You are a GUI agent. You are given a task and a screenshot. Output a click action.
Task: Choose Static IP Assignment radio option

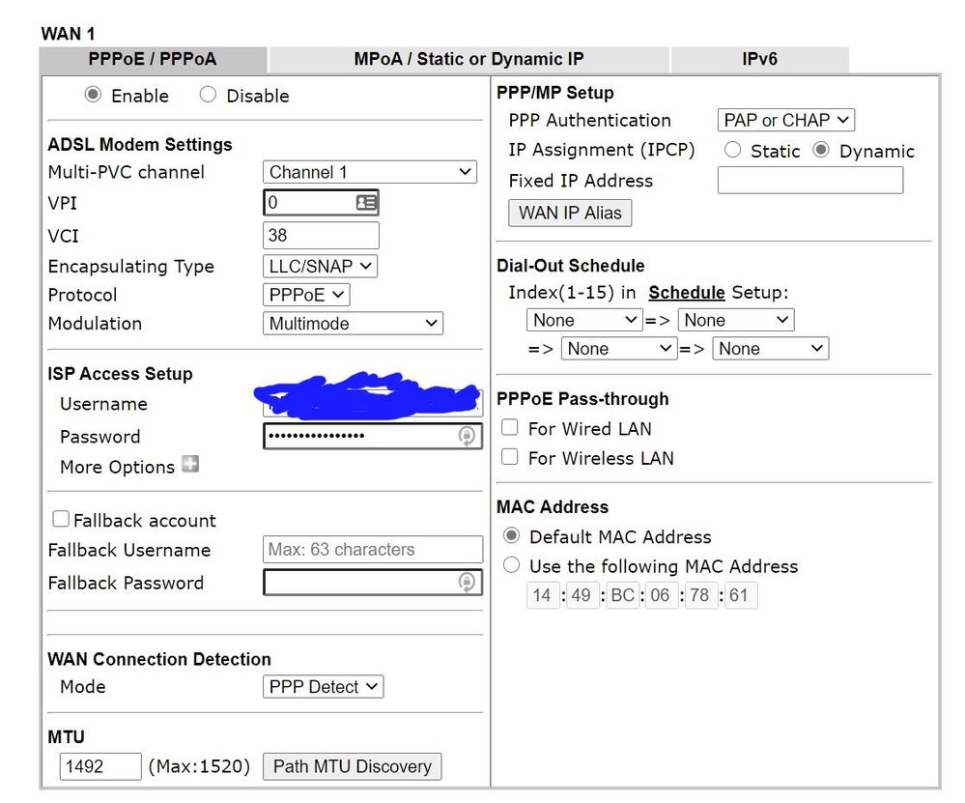pyautogui.click(x=732, y=151)
